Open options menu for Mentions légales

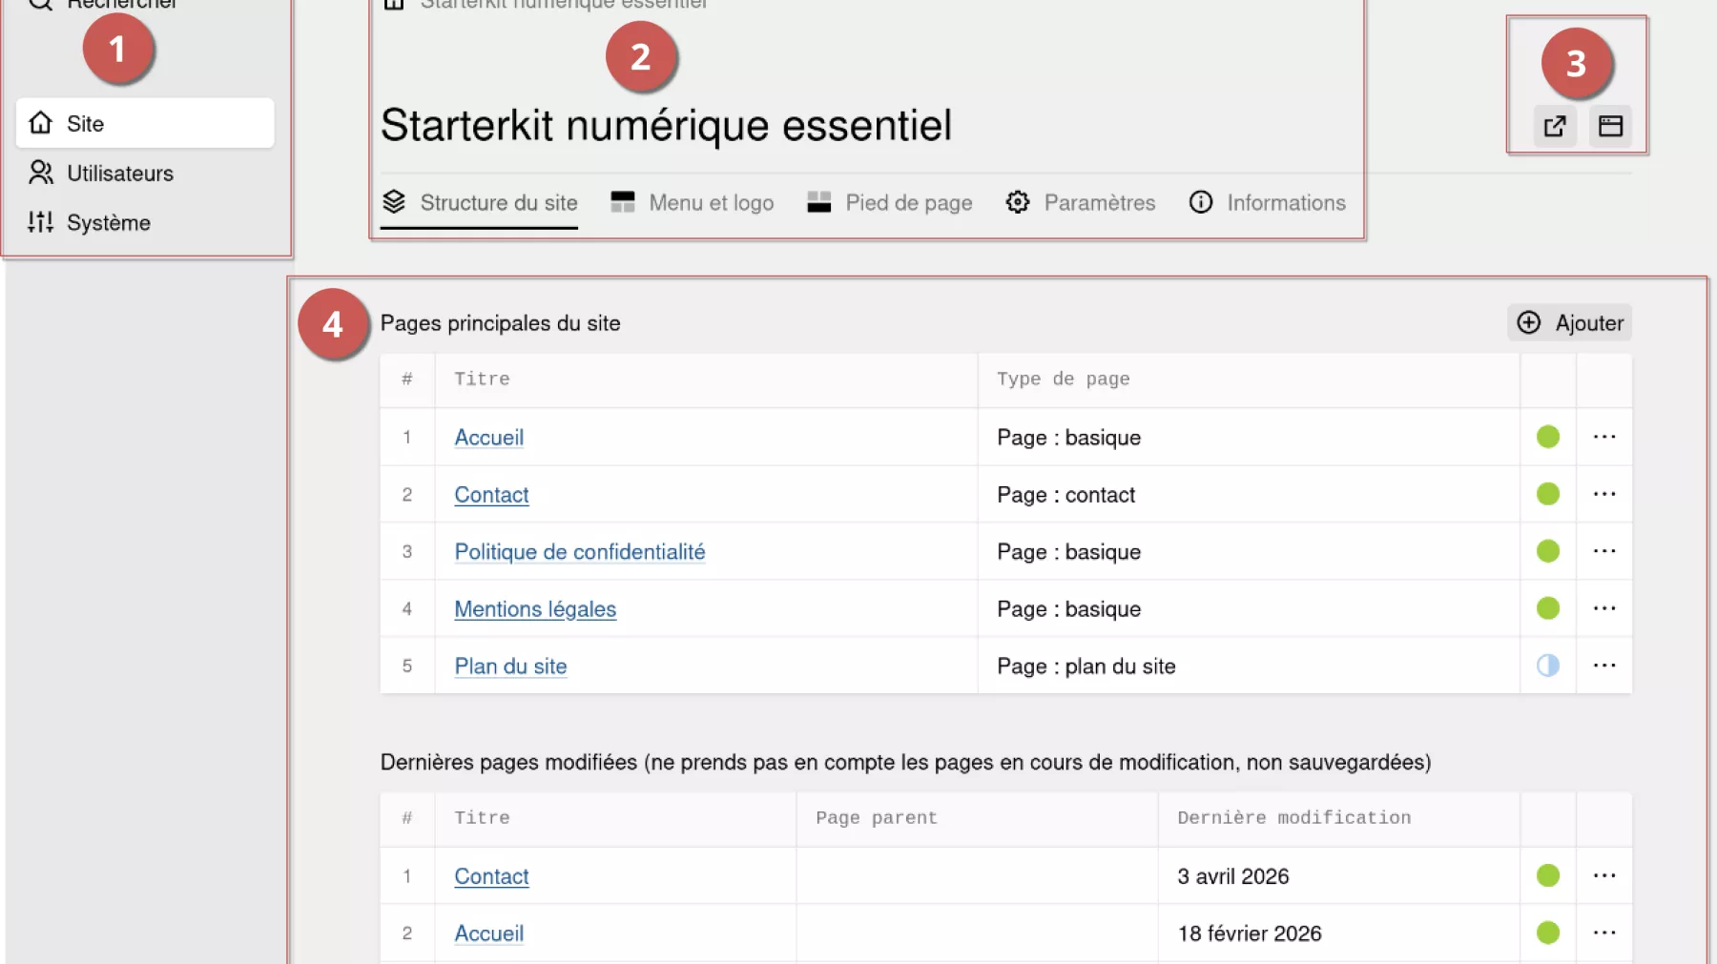(x=1604, y=608)
